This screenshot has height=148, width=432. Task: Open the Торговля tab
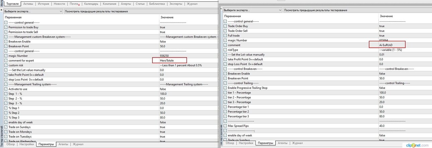[13, 4]
